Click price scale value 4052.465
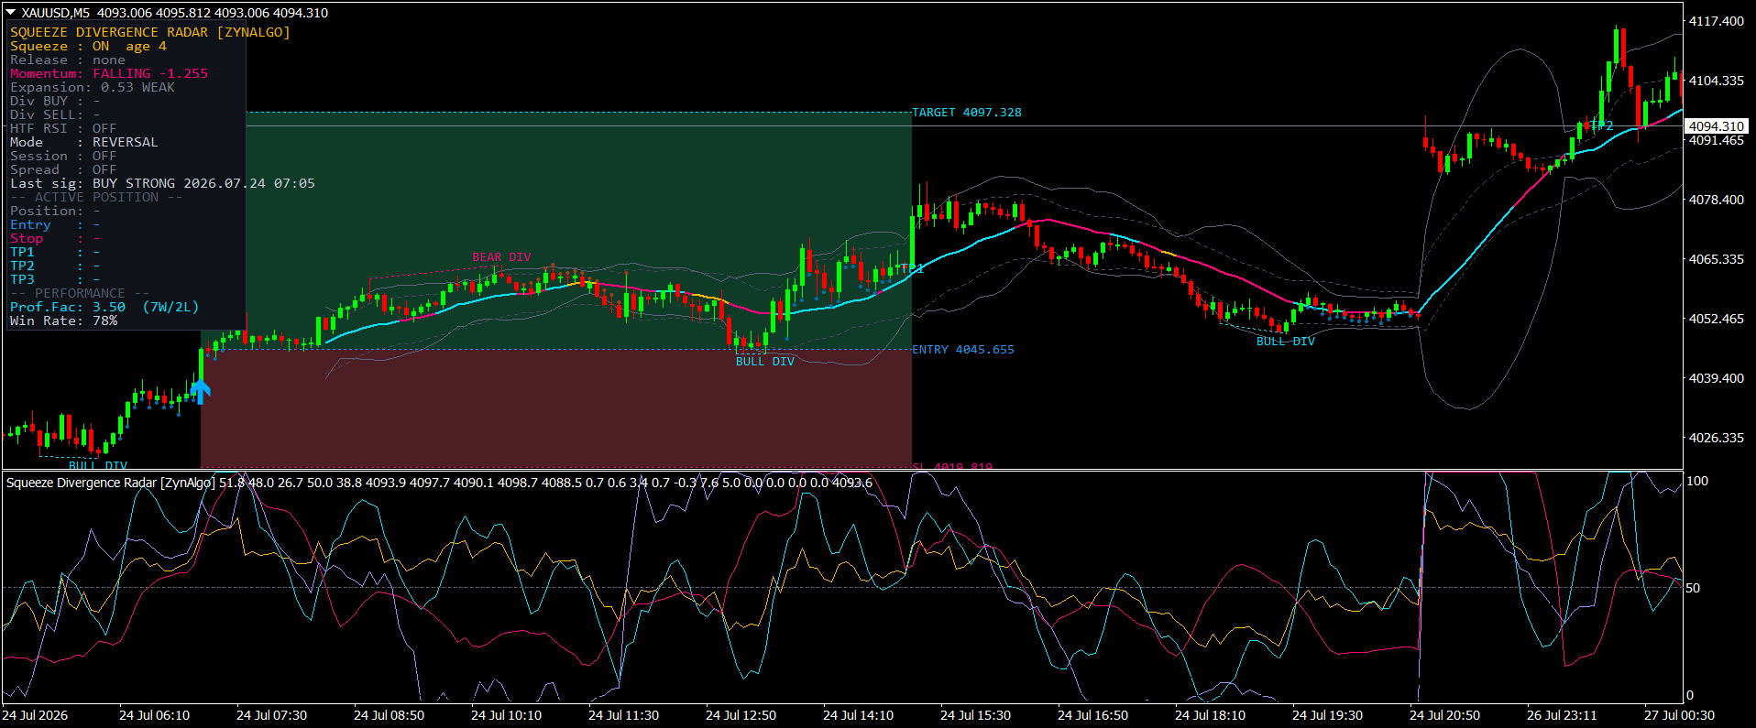This screenshot has width=1756, height=728. (x=1717, y=319)
